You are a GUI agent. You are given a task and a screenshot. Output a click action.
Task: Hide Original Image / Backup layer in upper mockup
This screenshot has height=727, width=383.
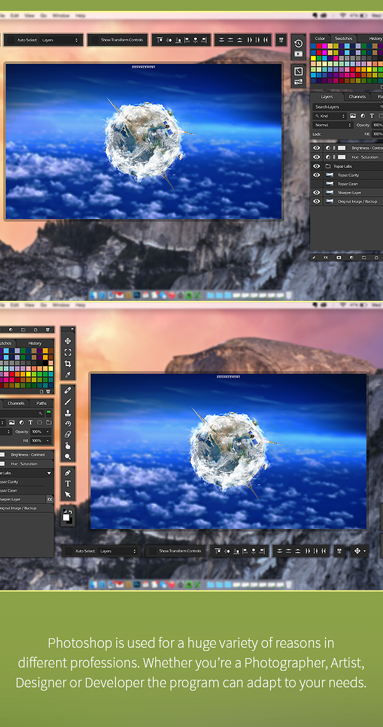click(317, 201)
